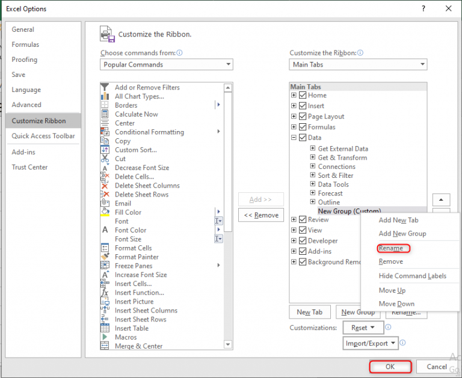Screen dimensions: 462x378
Task: Click the Format Painter brush icon
Action: pyautogui.click(x=105, y=257)
